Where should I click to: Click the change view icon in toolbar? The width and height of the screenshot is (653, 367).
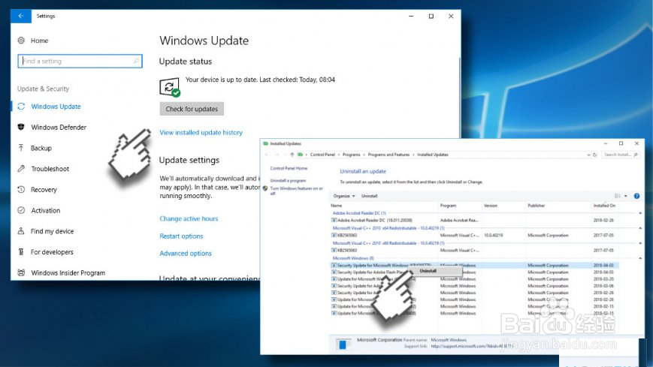tap(618, 196)
